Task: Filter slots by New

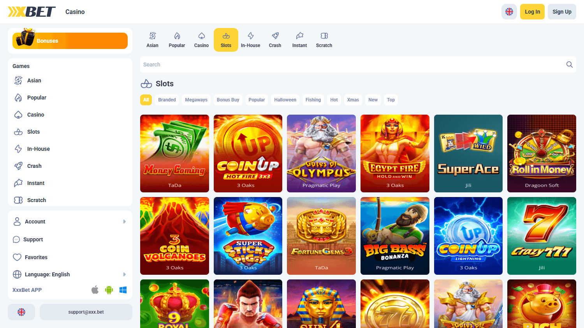Action: (373, 100)
